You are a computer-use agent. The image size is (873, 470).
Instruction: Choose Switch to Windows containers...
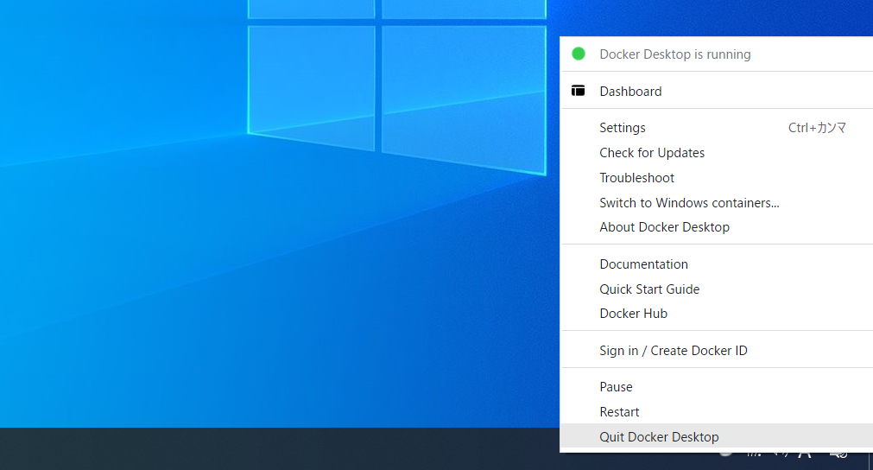[x=717, y=203]
